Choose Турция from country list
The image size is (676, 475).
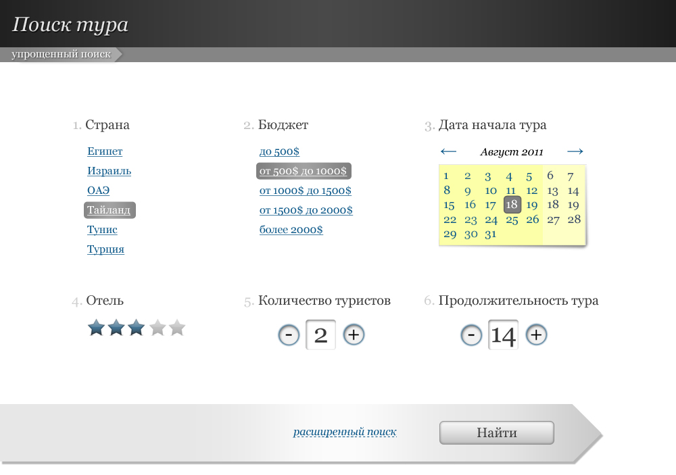[x=105, y=249]
